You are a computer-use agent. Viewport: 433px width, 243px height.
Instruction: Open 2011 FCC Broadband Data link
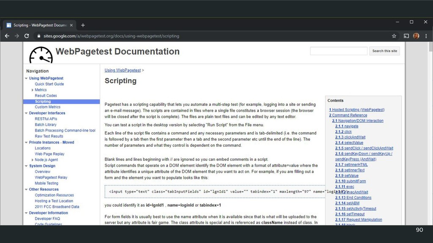pyautogui.click(x=57, y=207)
